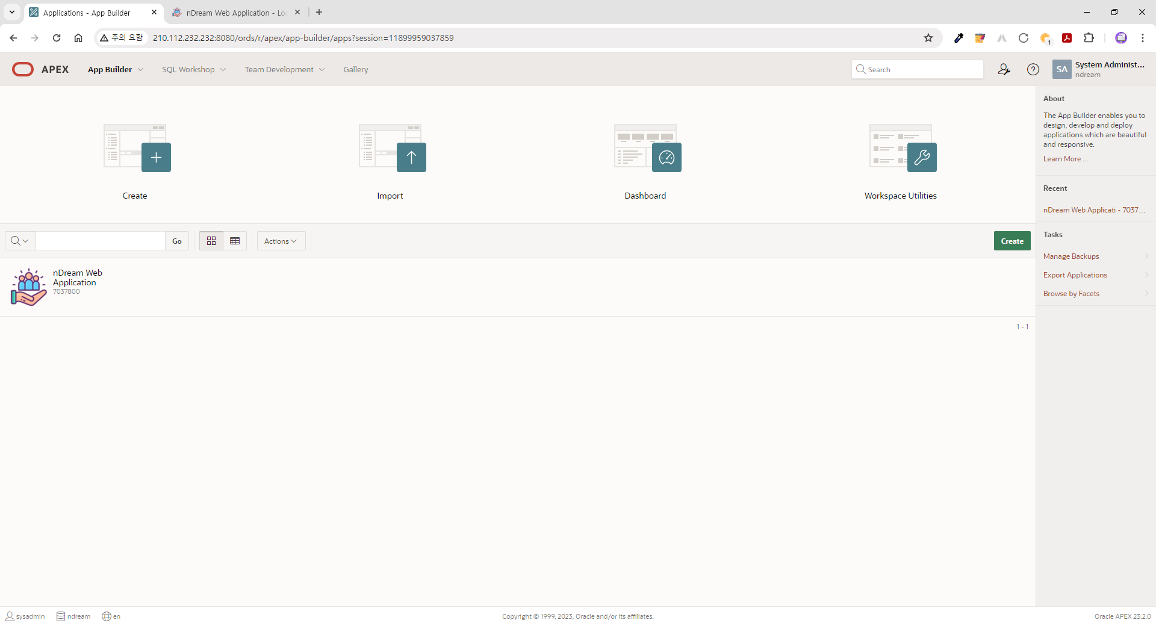This screenshot has height=626, width=1156.
Task: Click the browser address bar URL
Action: pos(303,38)
